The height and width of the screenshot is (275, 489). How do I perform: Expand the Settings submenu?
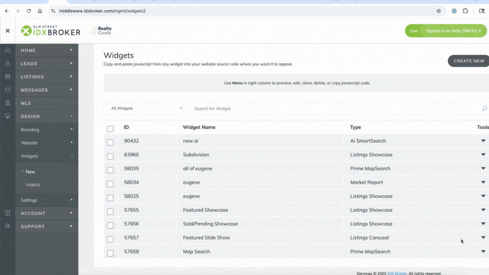click(x=47, y=200)
